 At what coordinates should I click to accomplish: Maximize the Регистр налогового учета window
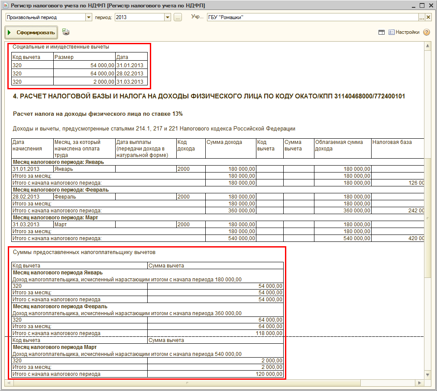pos(421,5)
